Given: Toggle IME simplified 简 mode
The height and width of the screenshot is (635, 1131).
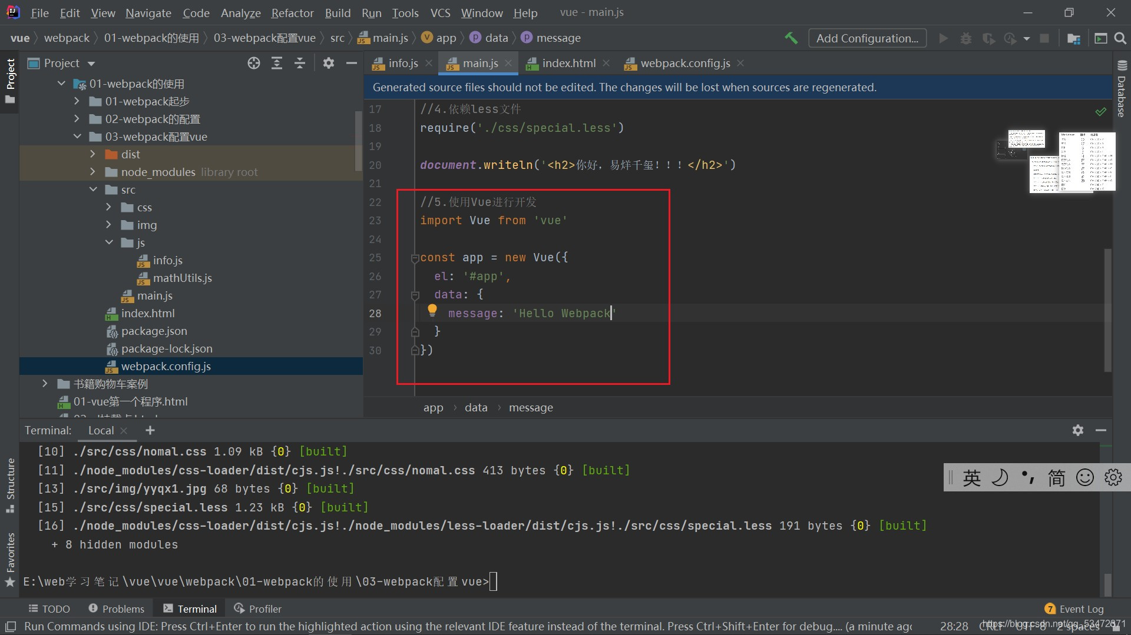Looking at the screenshot, I should click(1056, 477).
